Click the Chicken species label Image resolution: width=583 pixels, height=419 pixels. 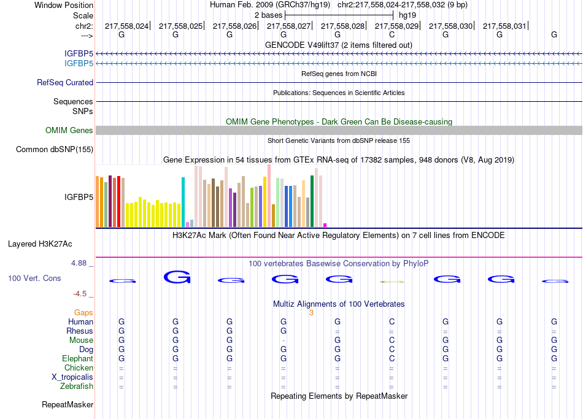79,367
